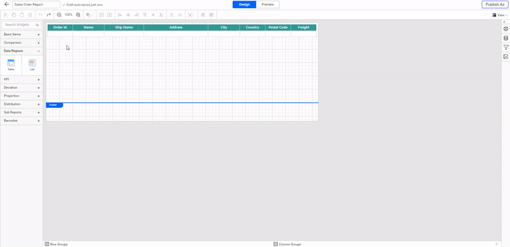Open the Properties gear panel
The width and height of the screenshot is (510, 247).
point(506,29)
